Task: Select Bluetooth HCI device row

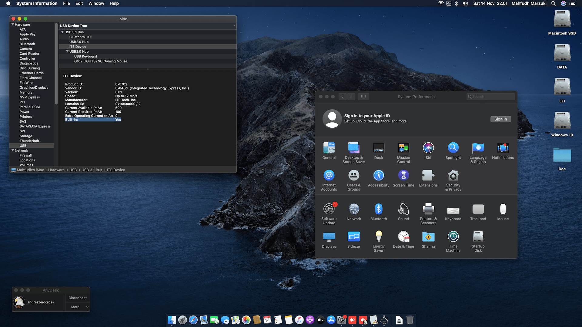Action: [x=148, y=37]
